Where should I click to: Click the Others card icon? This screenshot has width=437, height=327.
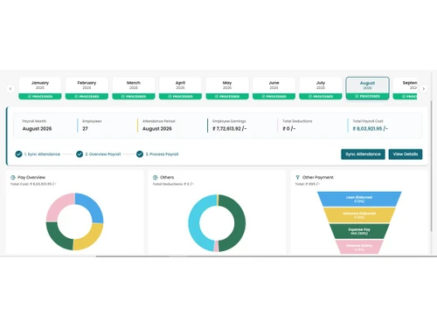click(x=156, y=177)
